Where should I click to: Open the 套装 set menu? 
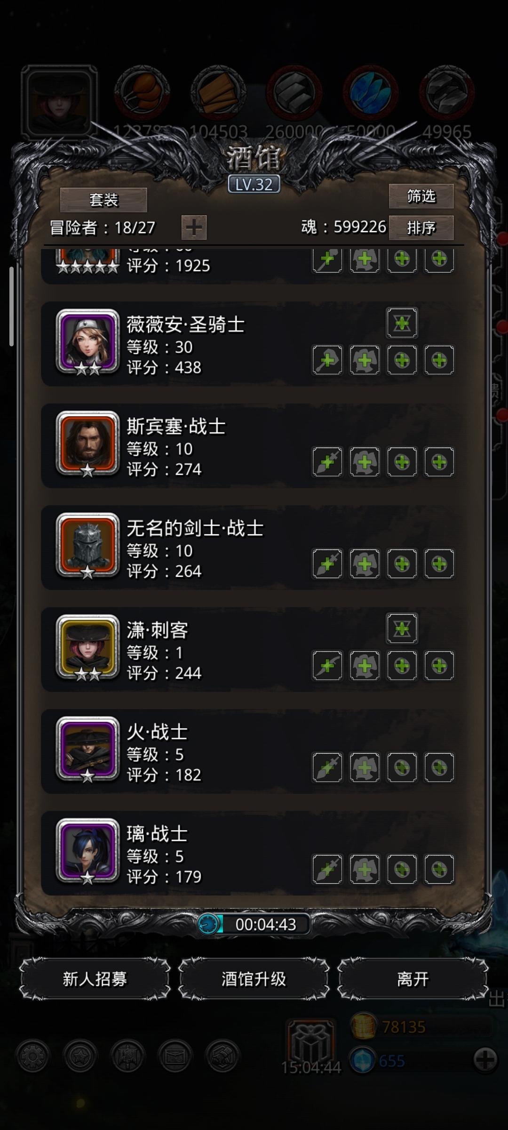coord(103,200)
